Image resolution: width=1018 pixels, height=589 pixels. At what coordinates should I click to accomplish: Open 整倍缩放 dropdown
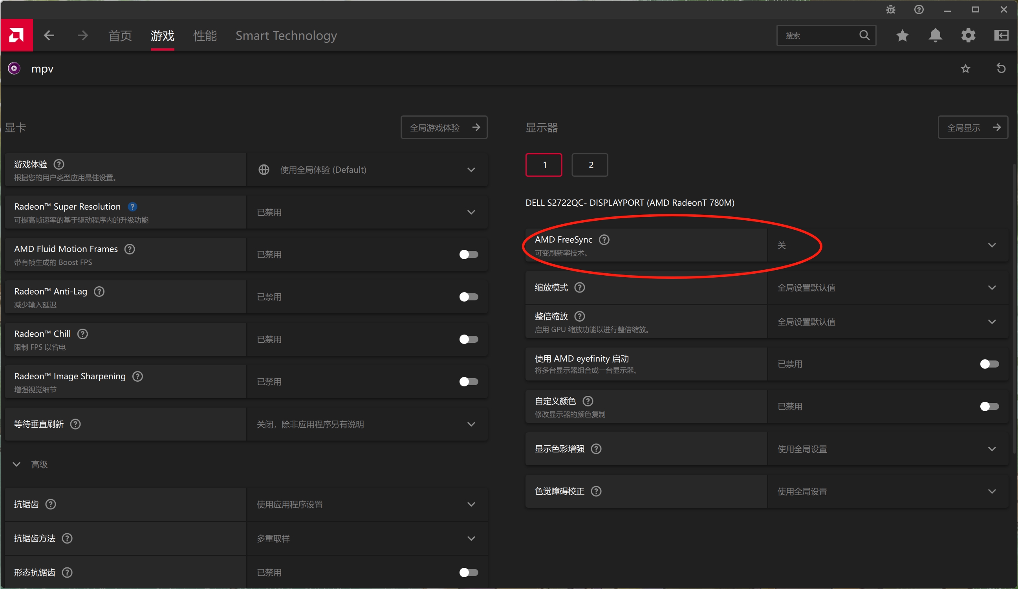(x=888, y=322)
